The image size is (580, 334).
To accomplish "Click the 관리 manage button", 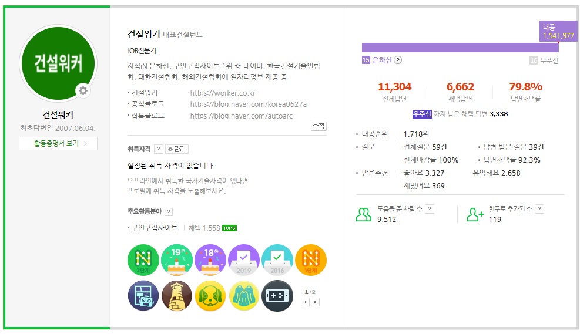I will tap(177, 149).
